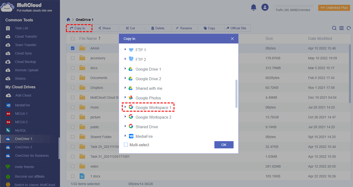
Task: Expand the Google Workspace 1 node
Action: pyautogui.click(x=125, y=107)
